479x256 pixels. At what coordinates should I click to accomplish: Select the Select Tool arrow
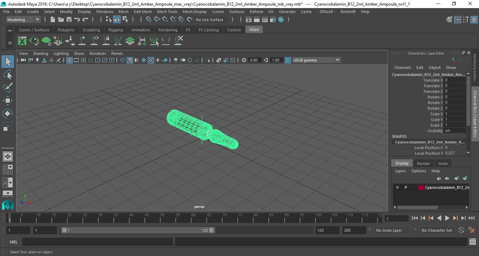click(x=8, y=62)
